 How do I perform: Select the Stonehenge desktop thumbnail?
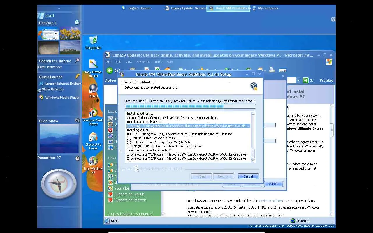(x=70, y=47)
